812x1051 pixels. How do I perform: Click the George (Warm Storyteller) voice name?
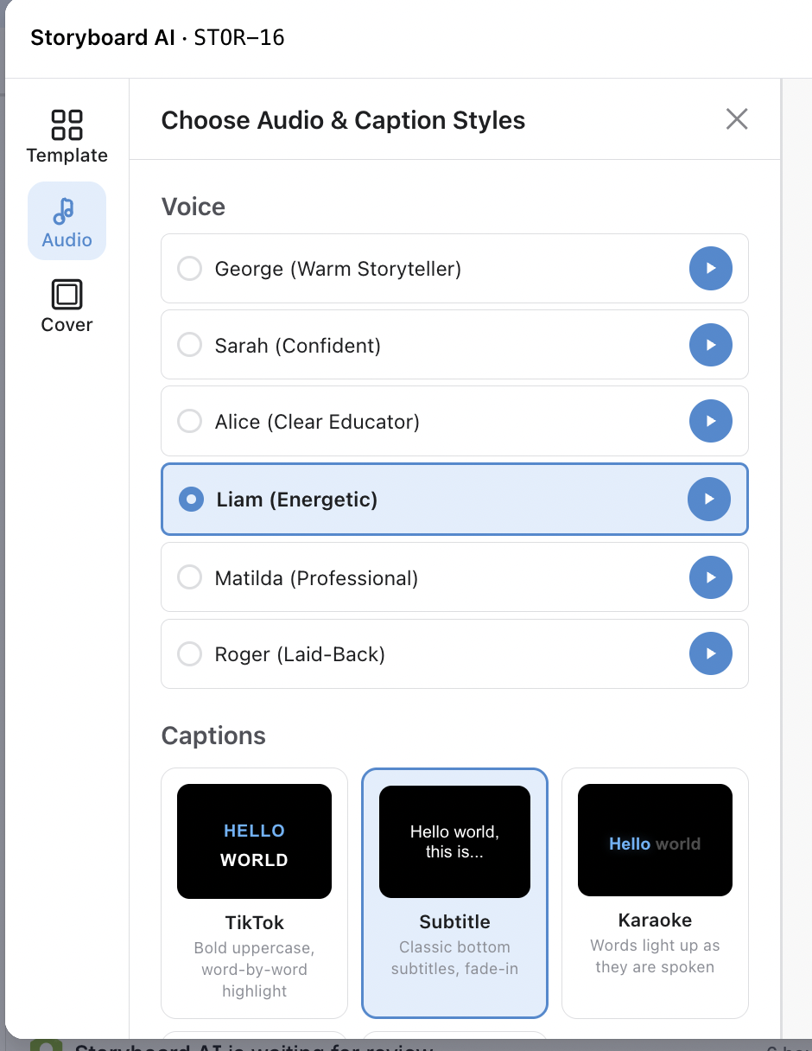click(x=338, y=269)
